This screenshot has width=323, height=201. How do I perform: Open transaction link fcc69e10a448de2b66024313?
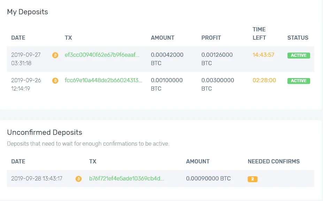103,80
